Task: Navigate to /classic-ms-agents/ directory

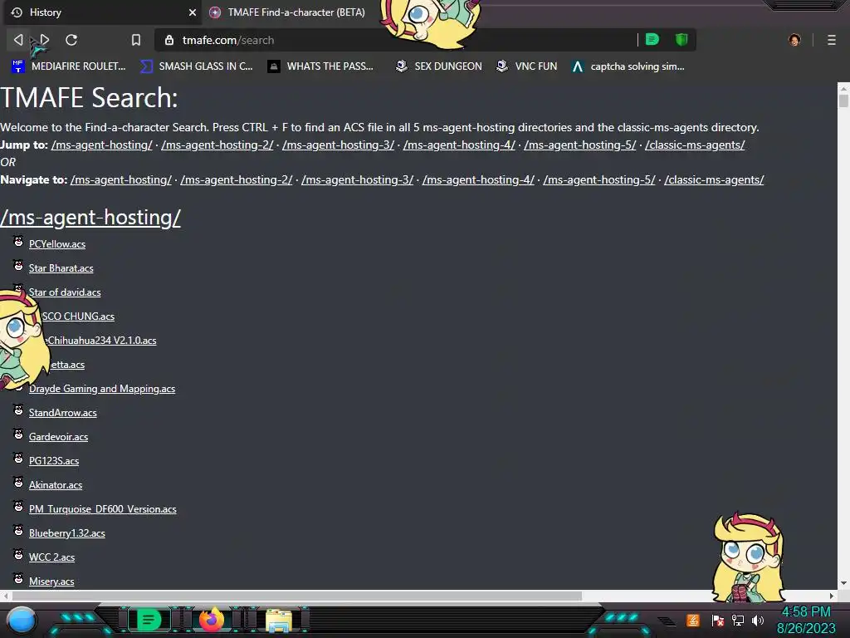Action: pos(713,179)
